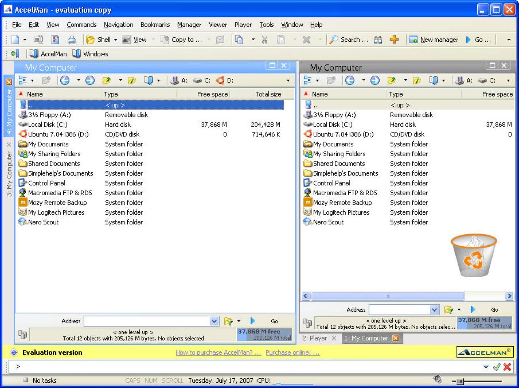
Task: Click the add bookmark green plus icon
Action: coord(15,54)
